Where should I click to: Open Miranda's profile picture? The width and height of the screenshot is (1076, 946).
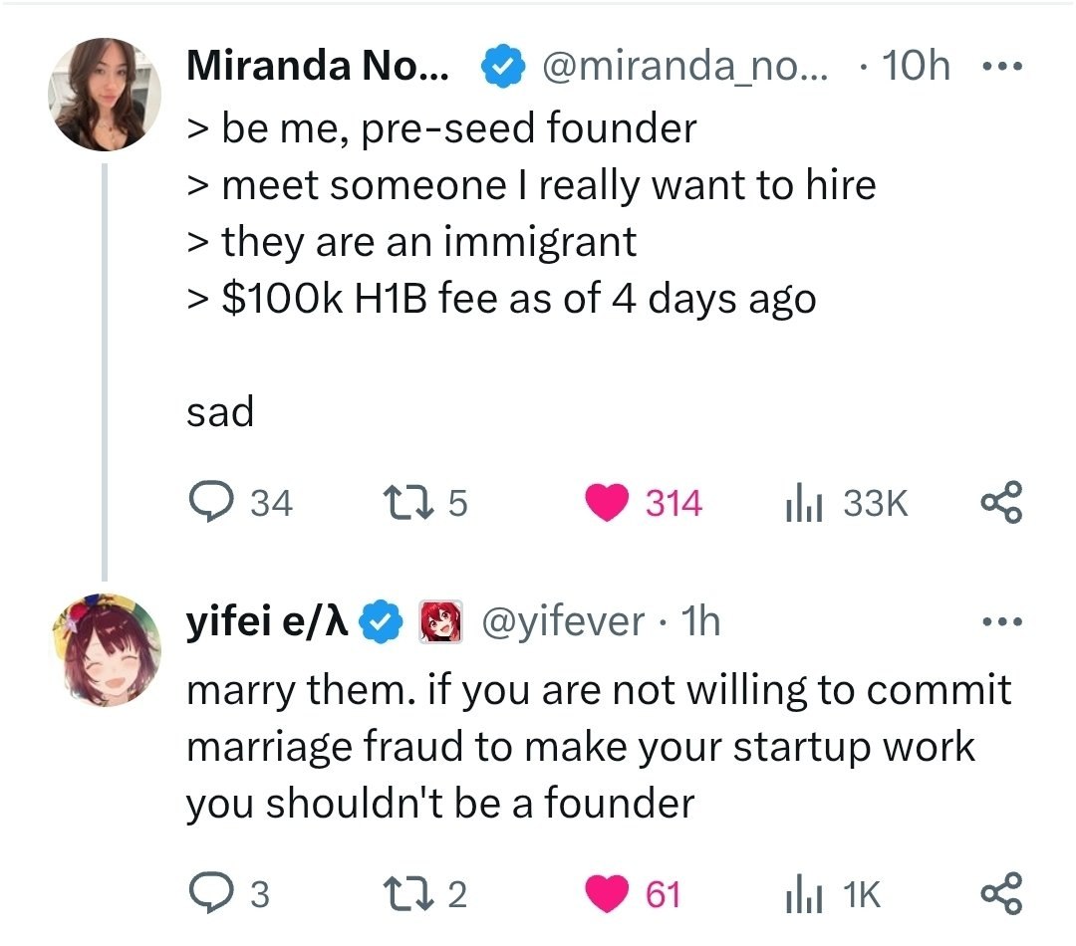[x=105, y=95]
